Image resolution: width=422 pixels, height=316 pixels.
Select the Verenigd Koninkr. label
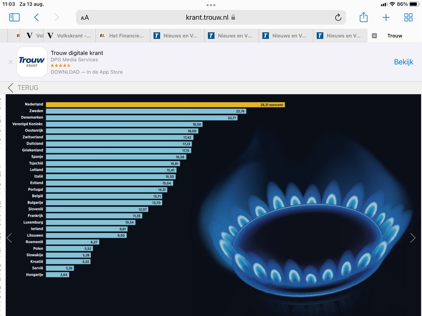(27, 124)
